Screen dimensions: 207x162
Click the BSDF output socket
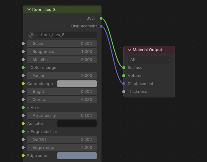point(101,18)
